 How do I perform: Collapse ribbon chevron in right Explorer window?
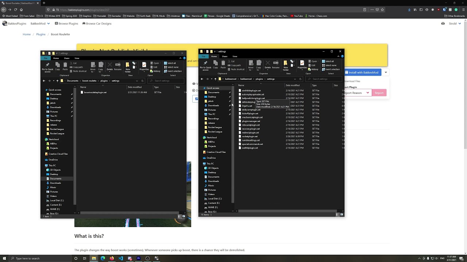pos(339,56)
